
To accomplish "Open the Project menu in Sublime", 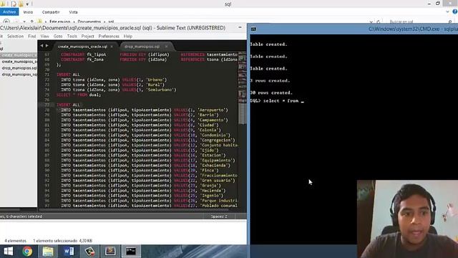I will pyautogui.click(x=87, y=37).
